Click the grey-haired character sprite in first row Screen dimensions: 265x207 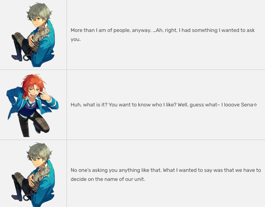[33, 35]
